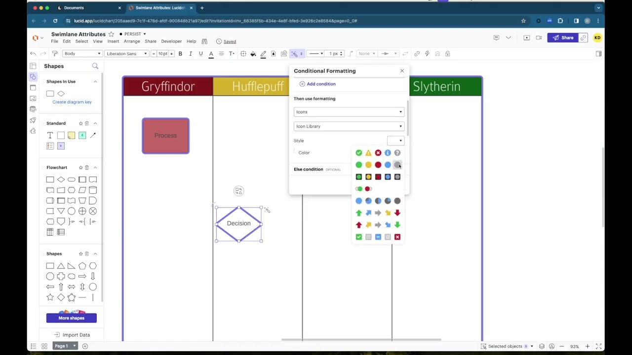Apply bold text formatting

click(x=180, y=54)
